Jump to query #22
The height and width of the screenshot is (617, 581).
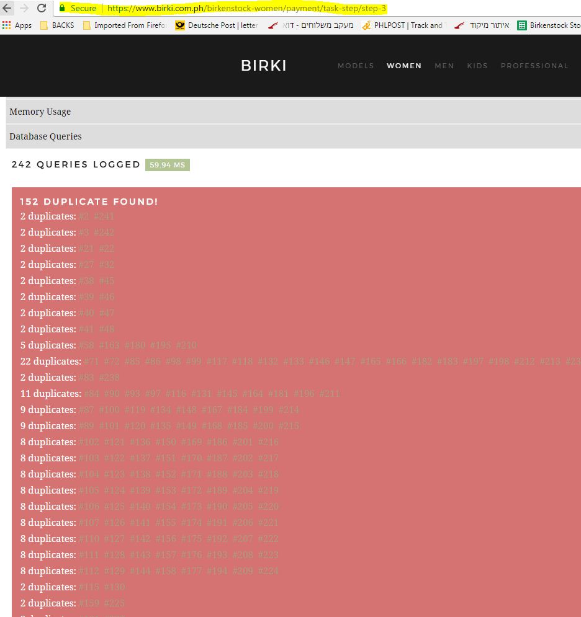pyautogui.click(x=107, y=249)
